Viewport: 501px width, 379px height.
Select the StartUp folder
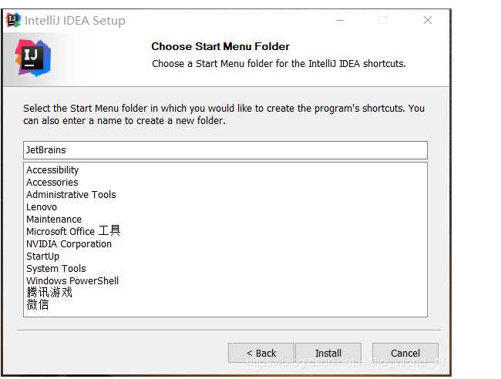coord(43,257)
